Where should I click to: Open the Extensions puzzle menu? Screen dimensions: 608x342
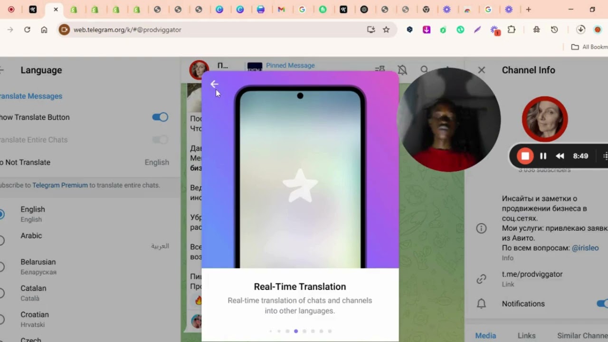point(512,29)
